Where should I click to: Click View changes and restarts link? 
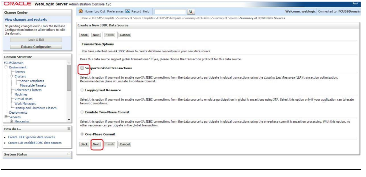pos(26,20)
